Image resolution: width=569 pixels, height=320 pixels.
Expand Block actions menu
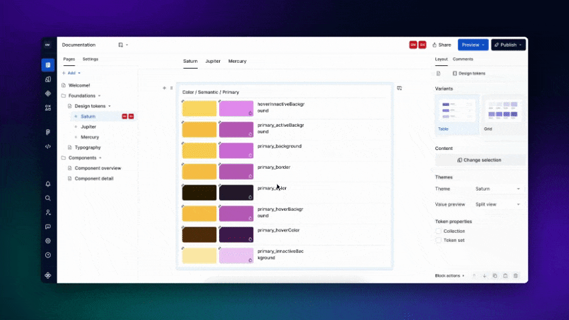pos(449,276)
